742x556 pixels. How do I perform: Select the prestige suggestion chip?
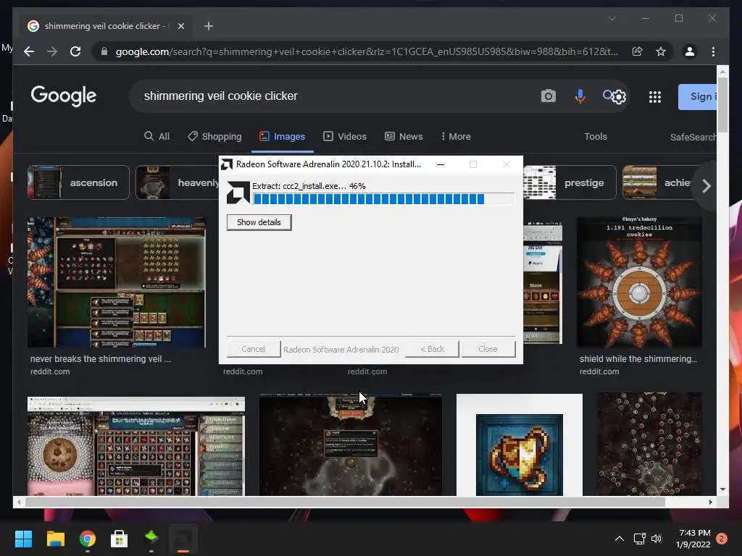pyautogui.click(x=570, y=182)
